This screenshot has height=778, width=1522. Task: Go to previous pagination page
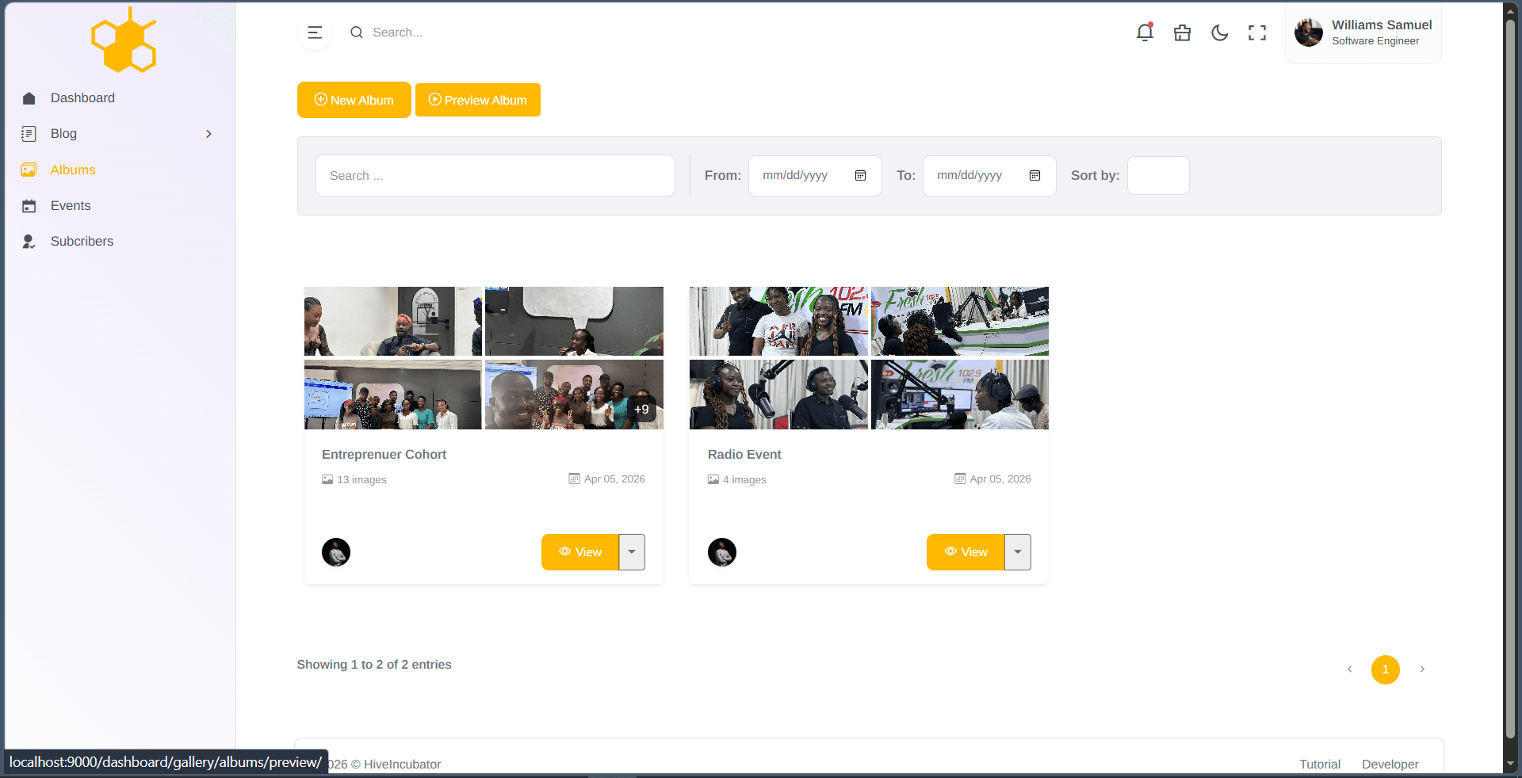[1349, 669]
